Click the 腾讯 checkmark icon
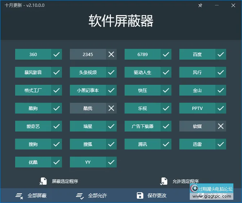The width and height of the screenshot is (242, 203). point(166,144)
